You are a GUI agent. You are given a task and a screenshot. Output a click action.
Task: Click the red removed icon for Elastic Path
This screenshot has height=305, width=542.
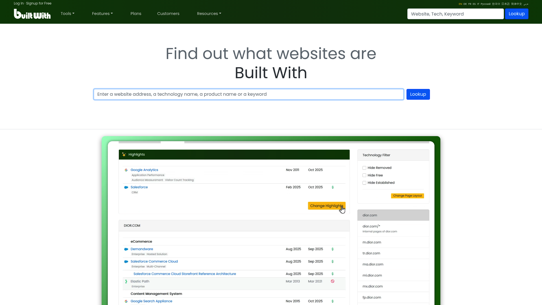333,281
